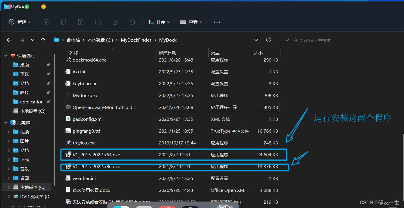Select the 10,766 KB size cell
Screen dimensions: 404x208
[267, 131]
